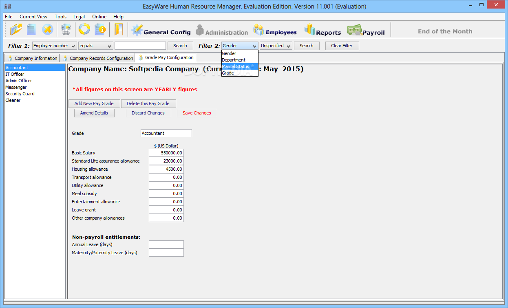Open the Legal menu
The width and height of the screenshot is (508, 308).
tap(79, 17)
